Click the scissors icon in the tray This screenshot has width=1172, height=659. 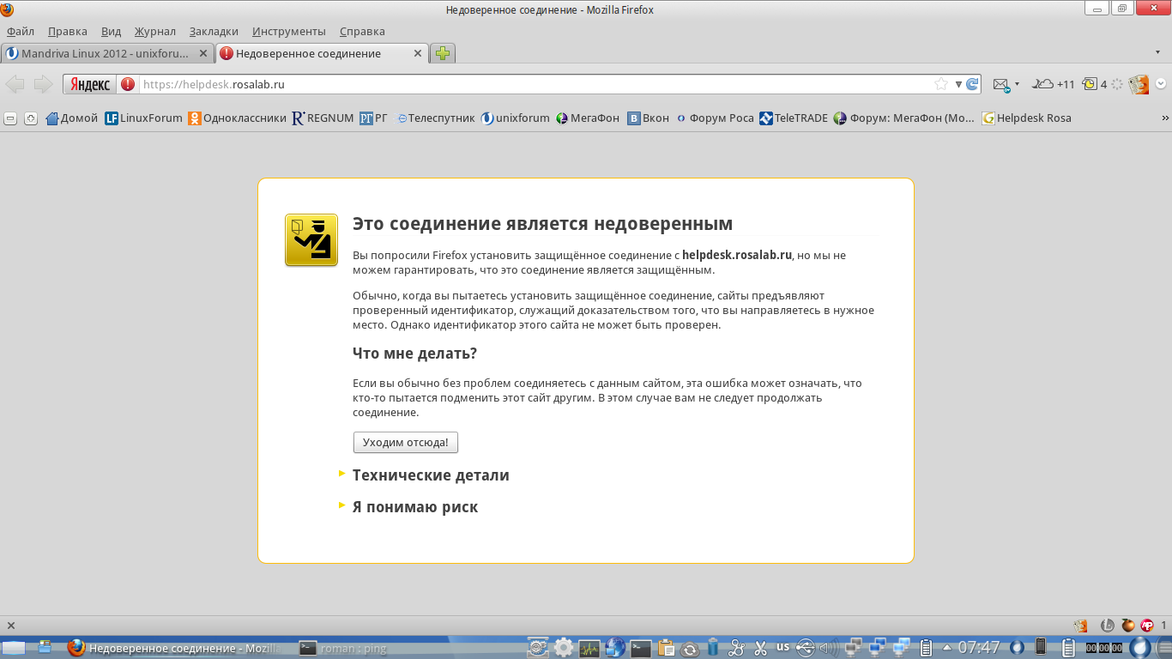point(760,648)
